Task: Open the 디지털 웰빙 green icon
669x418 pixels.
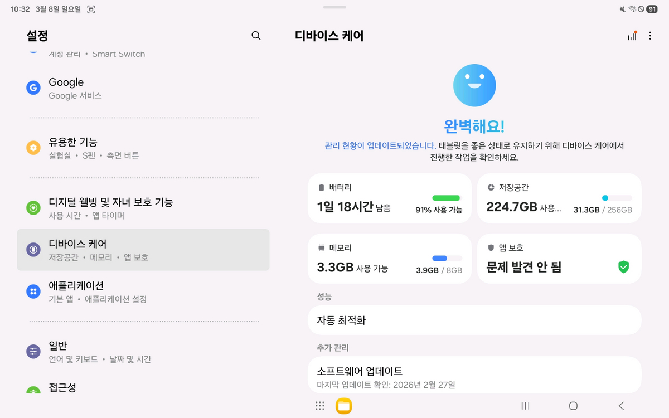Action: [33, 208]
